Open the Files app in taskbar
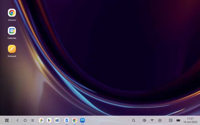 pos(57,120)
